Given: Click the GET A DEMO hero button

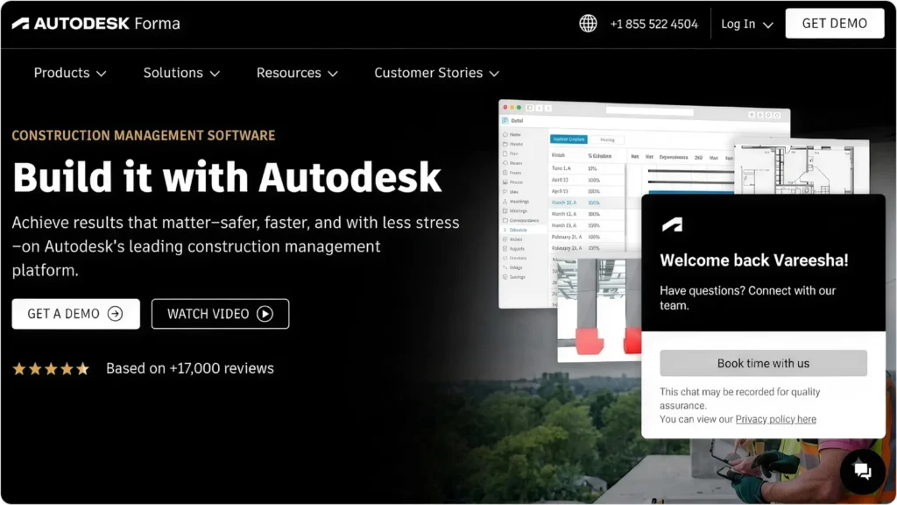Looking at the screenshot, I should [75, 314].
